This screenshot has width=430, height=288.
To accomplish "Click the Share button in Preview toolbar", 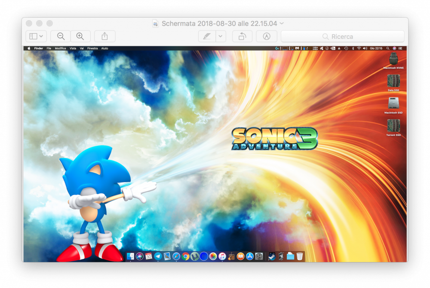I will (105, 36).
